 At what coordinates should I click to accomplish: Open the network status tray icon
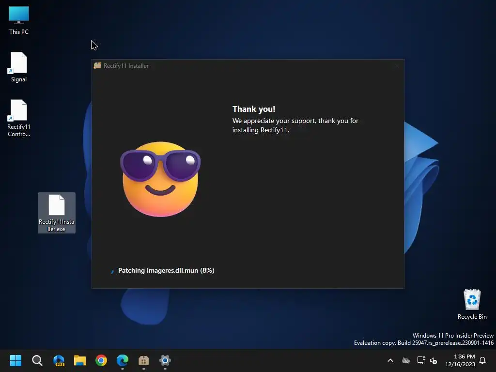pos(421,360)
